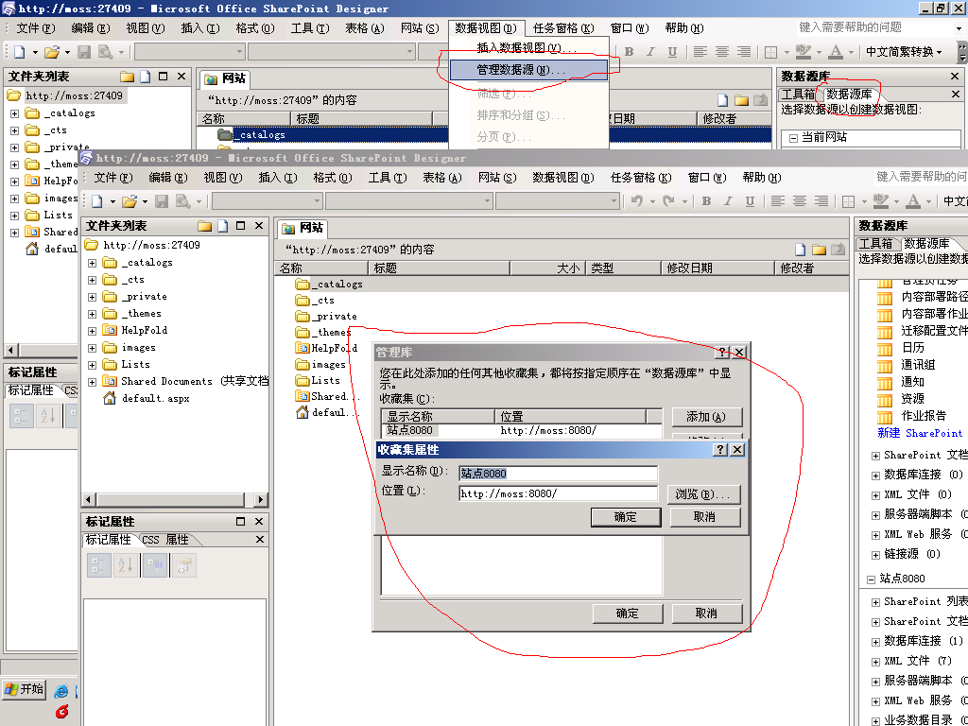968x726 pixels.
Task: Open the 开始 Start menu
Action: 24,688
